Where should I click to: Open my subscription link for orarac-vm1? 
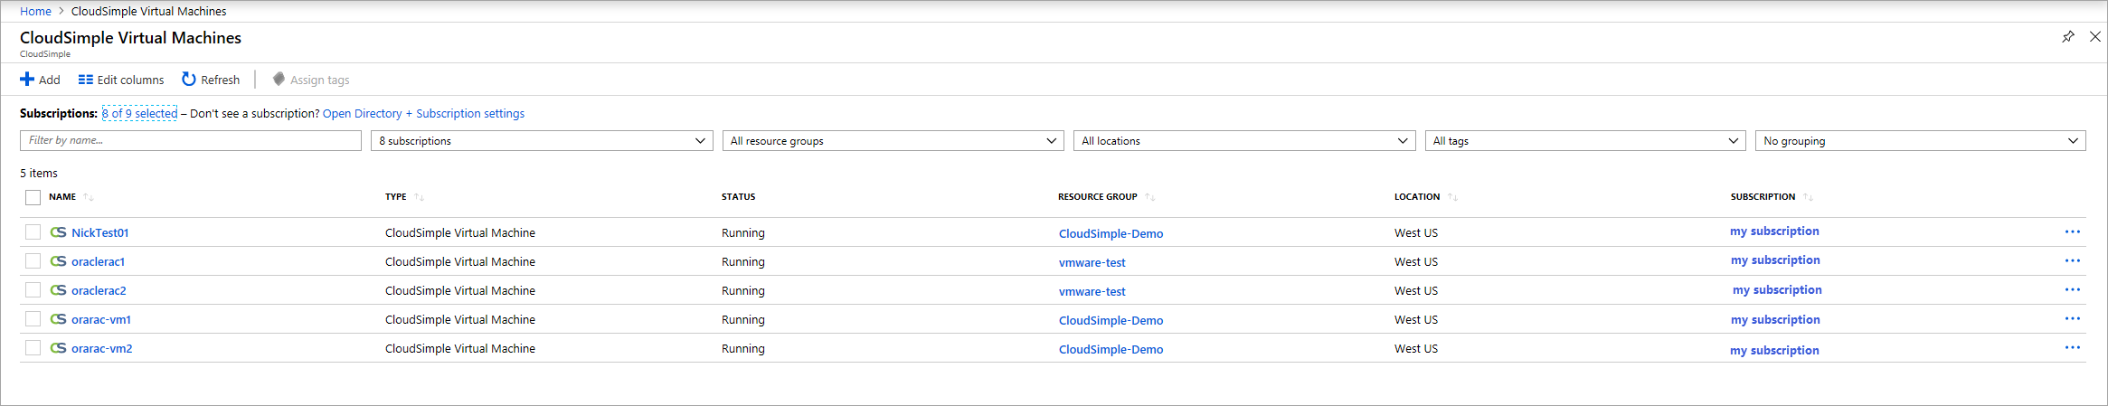click(1775, 319)
